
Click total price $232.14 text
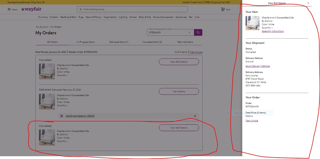[249, 116]
